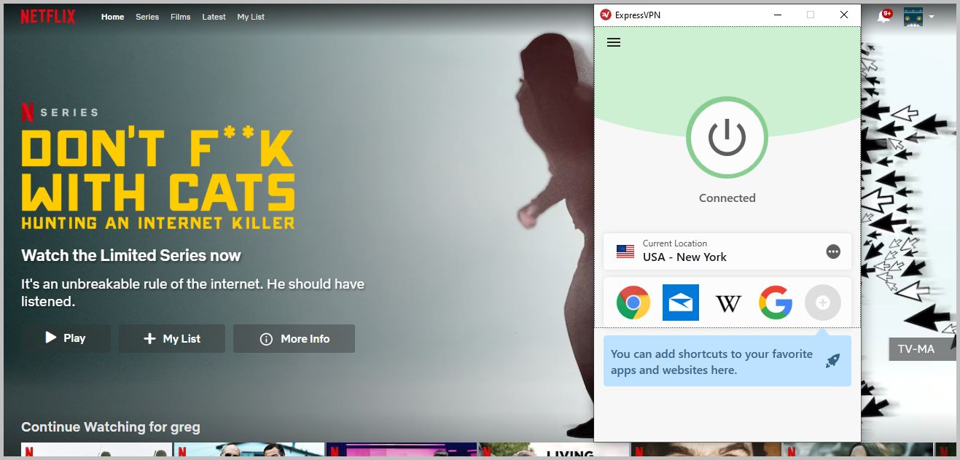
Task: Launch the Mail shortcut in ExpressVPN
Action: coord(681,303)
